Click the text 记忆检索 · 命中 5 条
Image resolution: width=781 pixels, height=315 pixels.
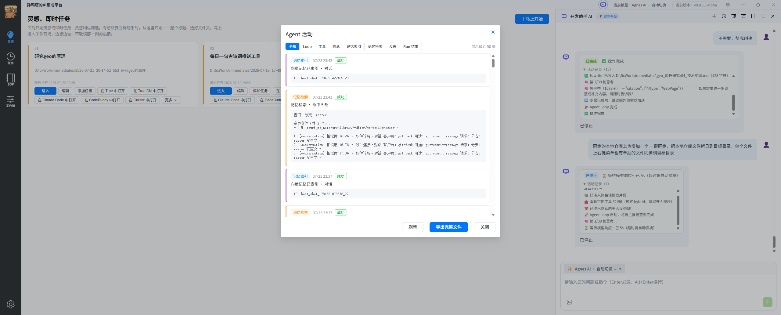(309, 105)
